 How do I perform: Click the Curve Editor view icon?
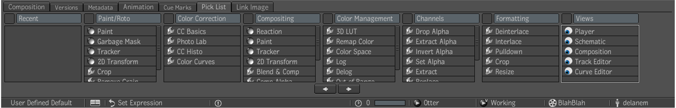coord(568,72)
